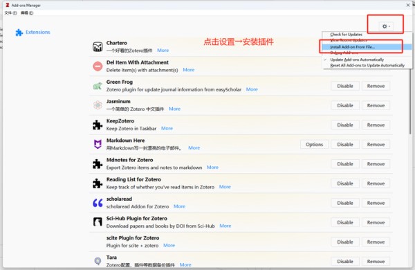
Task: Disable the Green Frog extension
Action: pyautogui.click(x=345, y=86)
